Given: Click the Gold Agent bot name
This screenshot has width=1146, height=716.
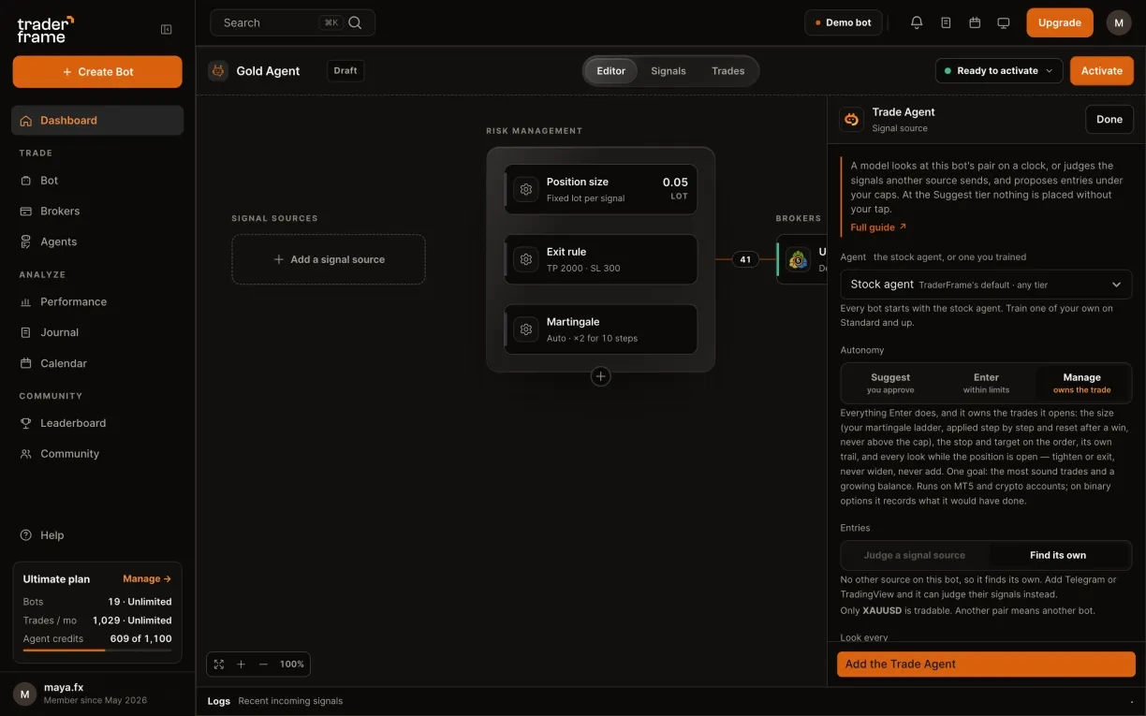Looking at the screenshot, I should pyautogui.click(x=268, y=70).
